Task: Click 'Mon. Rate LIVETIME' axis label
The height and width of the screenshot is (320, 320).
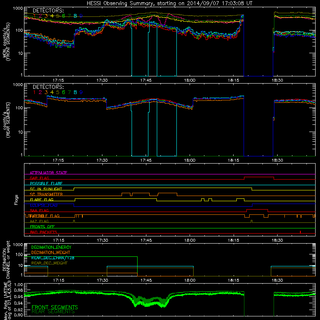Action: (6, 300)
